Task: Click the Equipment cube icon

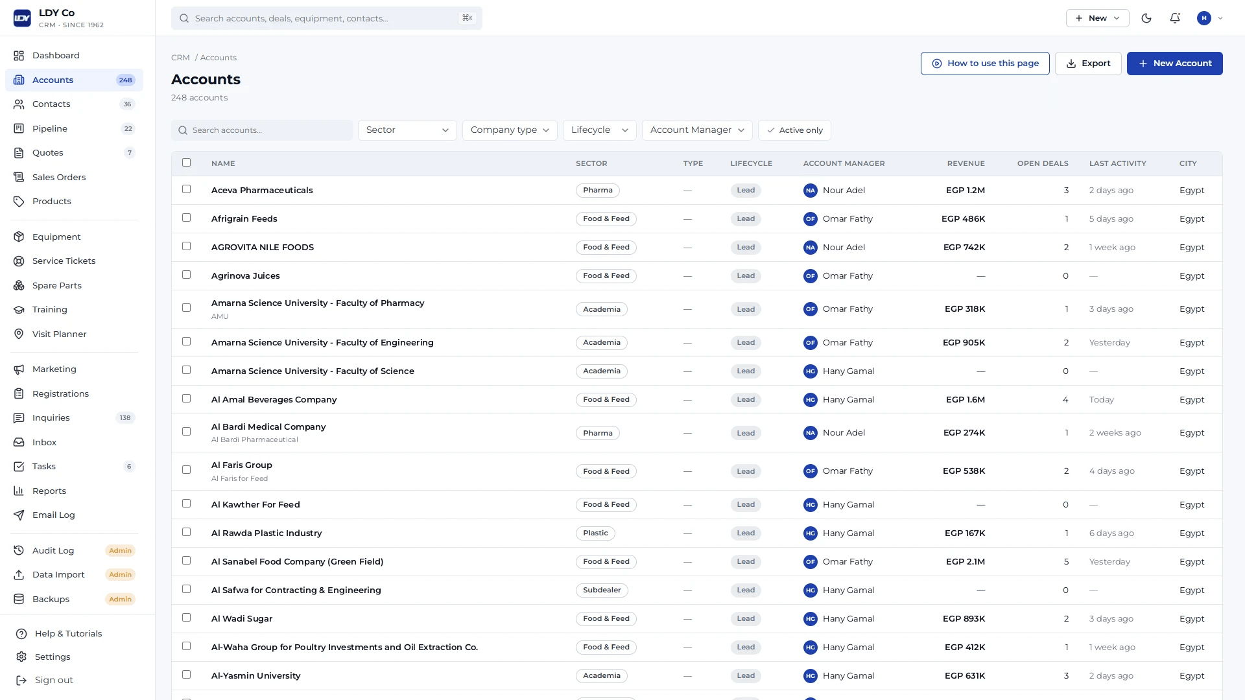Action: coord(19,237)
